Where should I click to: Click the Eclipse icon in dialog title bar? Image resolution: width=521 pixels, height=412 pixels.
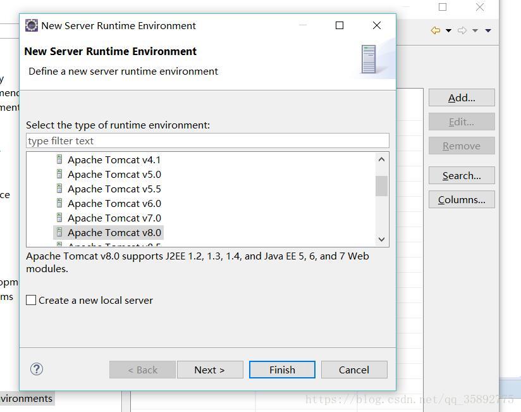[32, 25]
